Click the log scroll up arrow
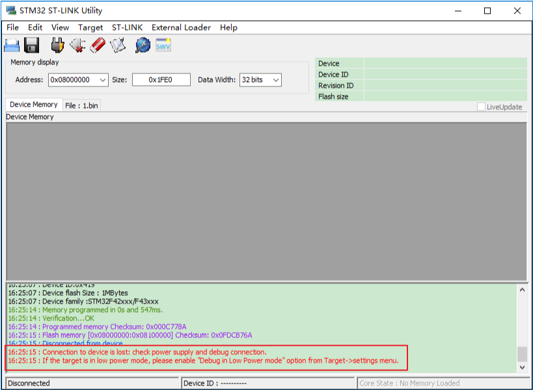Image resolution: width=533 pixels, height=390 pixels. (x=522, y=290)
